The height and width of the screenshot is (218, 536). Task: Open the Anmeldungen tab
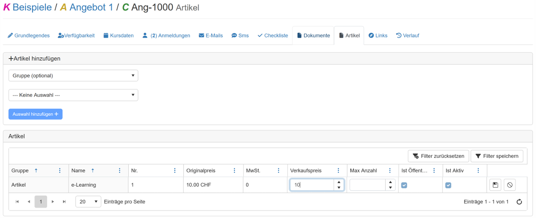click(x=166, y=36)
